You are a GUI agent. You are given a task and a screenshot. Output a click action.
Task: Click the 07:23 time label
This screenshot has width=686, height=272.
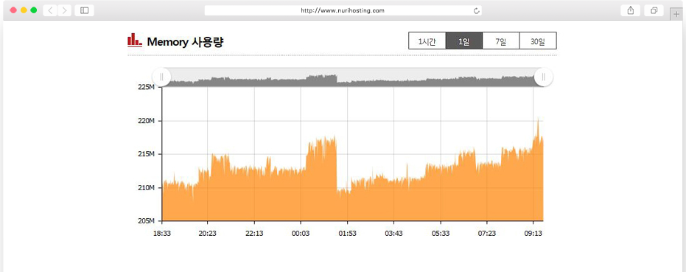(x=487, y=234)
